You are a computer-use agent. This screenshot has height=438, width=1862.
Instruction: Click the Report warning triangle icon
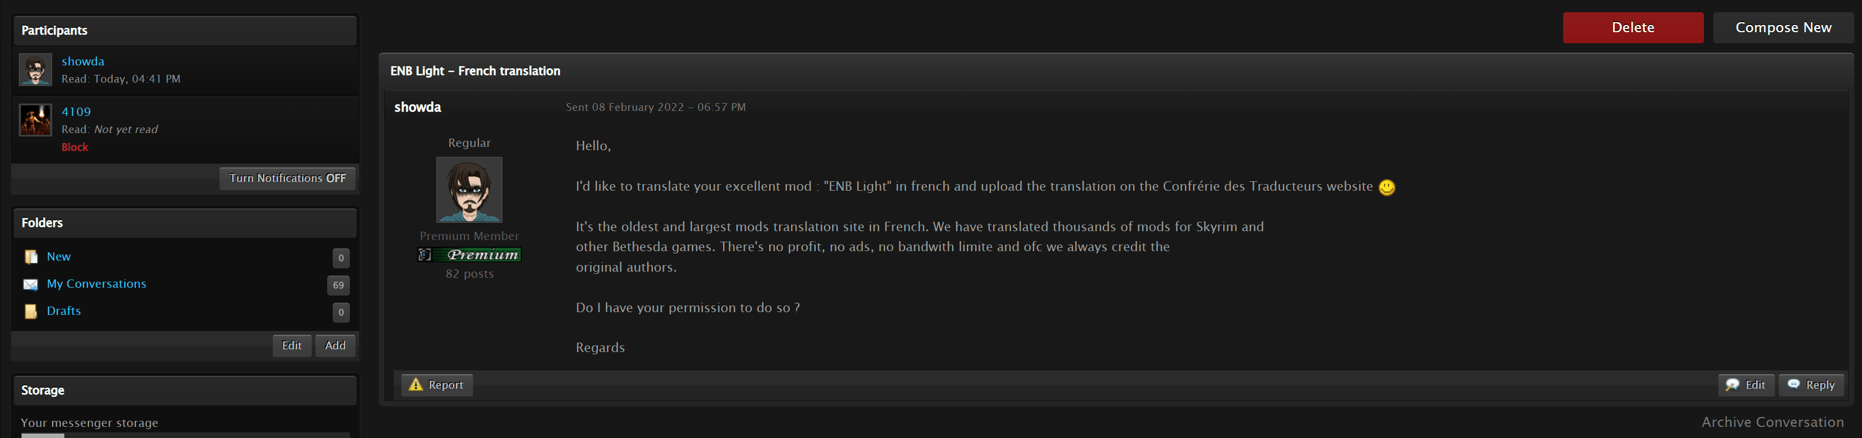point(416,385)
